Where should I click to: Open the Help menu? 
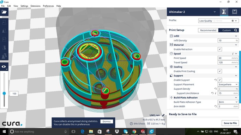[x=59, y=6]
